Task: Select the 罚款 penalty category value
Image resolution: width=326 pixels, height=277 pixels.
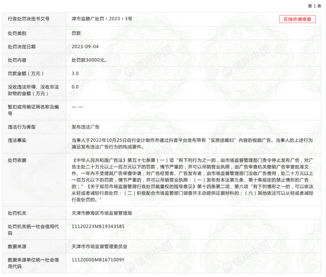Action: (x=77, y=33)
